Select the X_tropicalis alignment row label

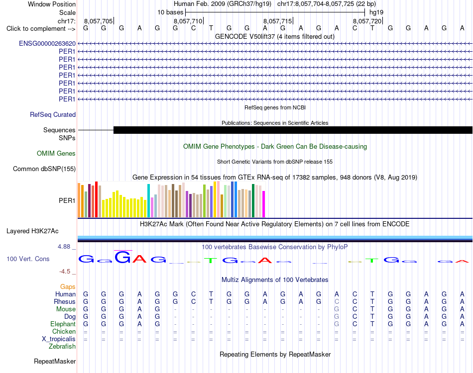coord(59,339)
